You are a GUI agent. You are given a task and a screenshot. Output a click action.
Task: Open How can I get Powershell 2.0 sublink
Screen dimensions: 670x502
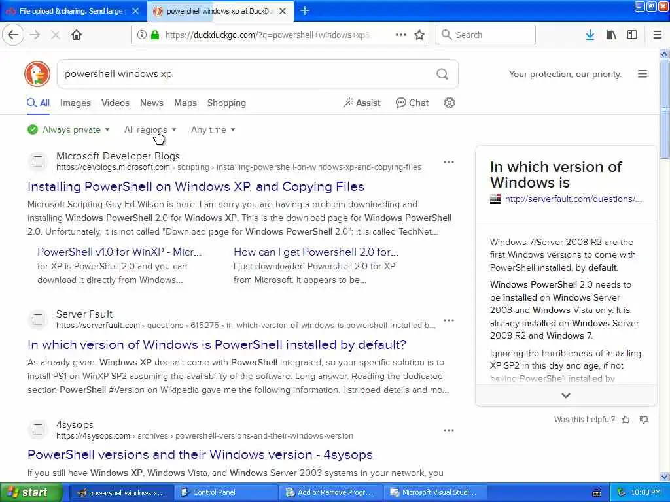pyautogui.click(x=316, y=252)
